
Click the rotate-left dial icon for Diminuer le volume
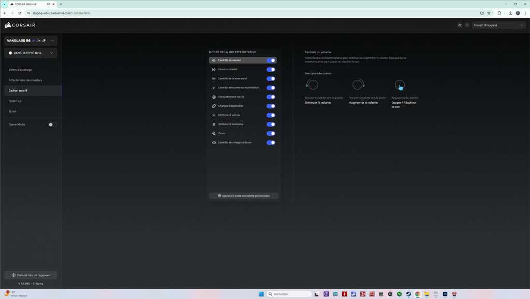click(x=312, y=85)
